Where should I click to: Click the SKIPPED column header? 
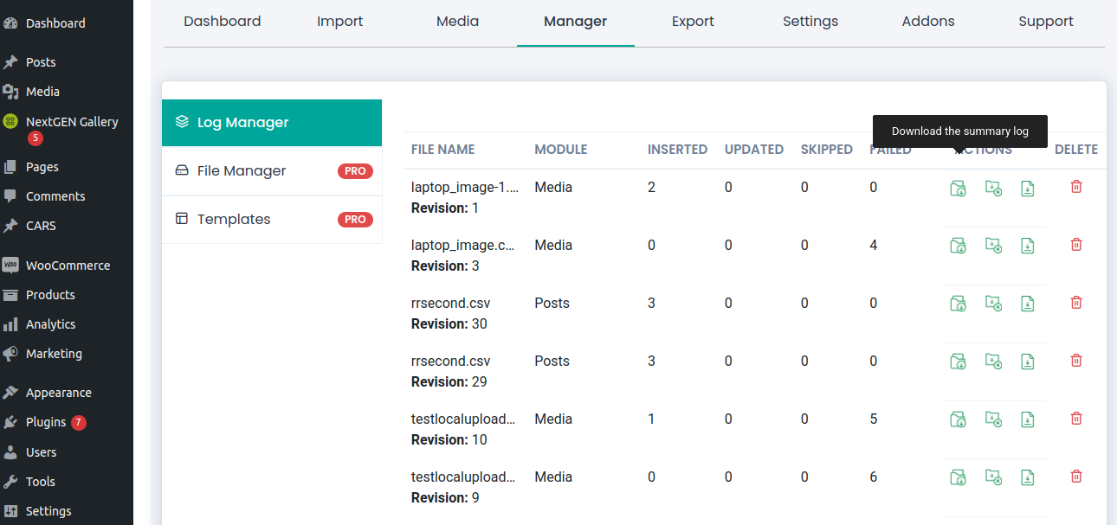pyautogui.click(x=827, y=150)
